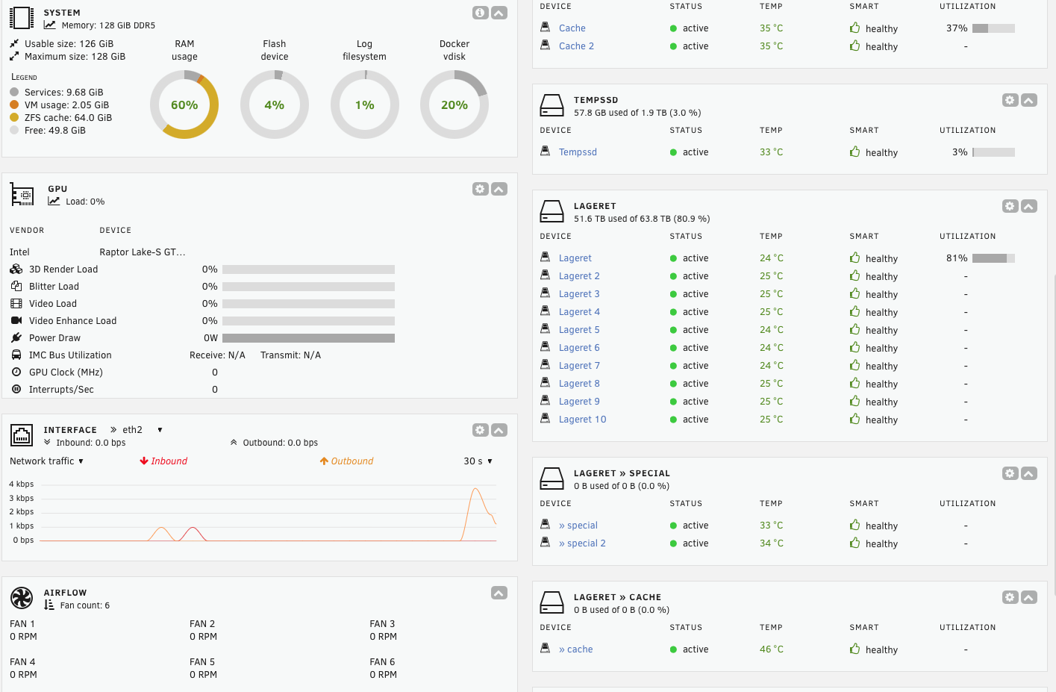Click the network Interface port icon
Image resolution: width=1056 pixels, height=692 pixels.
tap(22, 435)
